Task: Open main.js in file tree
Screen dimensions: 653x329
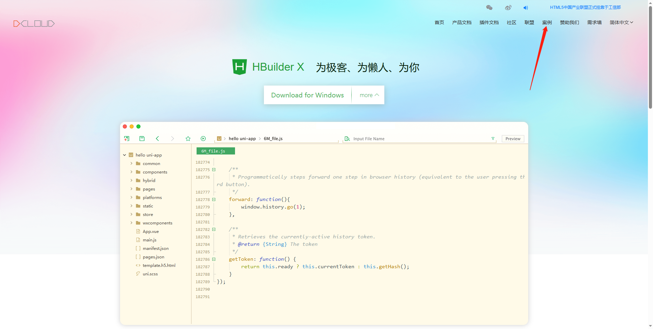Action: [149, 240]
